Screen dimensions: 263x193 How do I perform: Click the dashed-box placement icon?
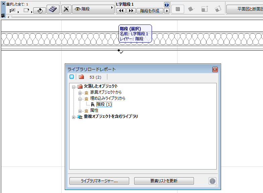(205, 9)
